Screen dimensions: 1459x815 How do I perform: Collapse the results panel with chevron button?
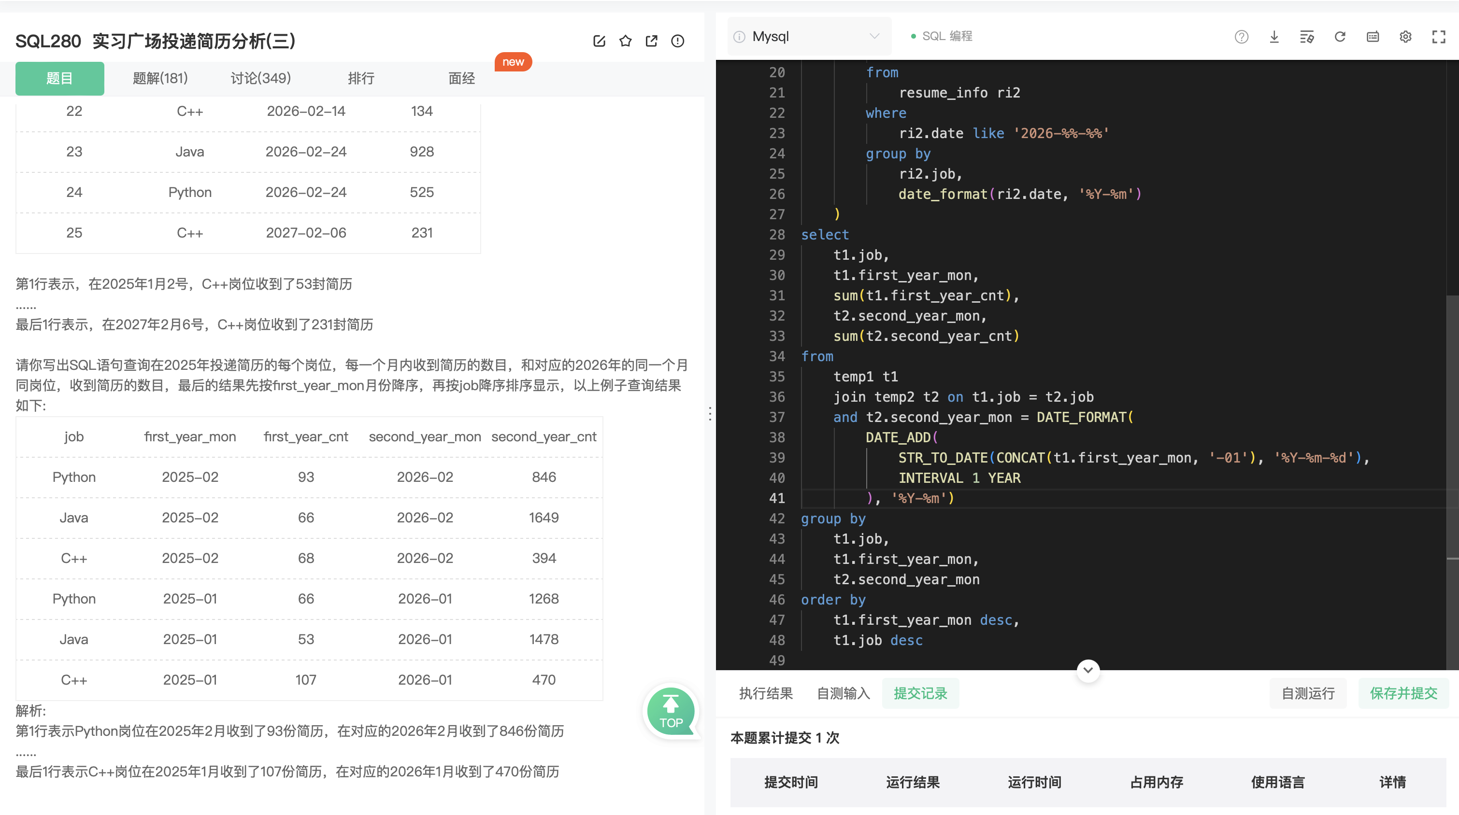(x=1088, y=670)
